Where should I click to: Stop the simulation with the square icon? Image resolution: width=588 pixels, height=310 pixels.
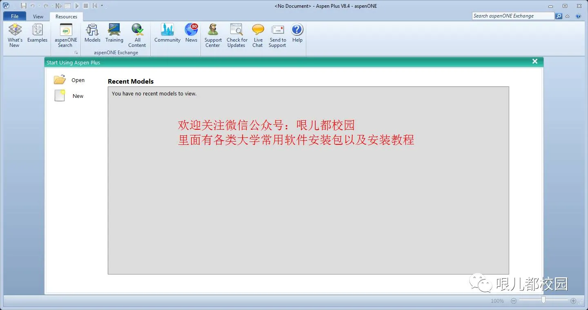point(86,6)
